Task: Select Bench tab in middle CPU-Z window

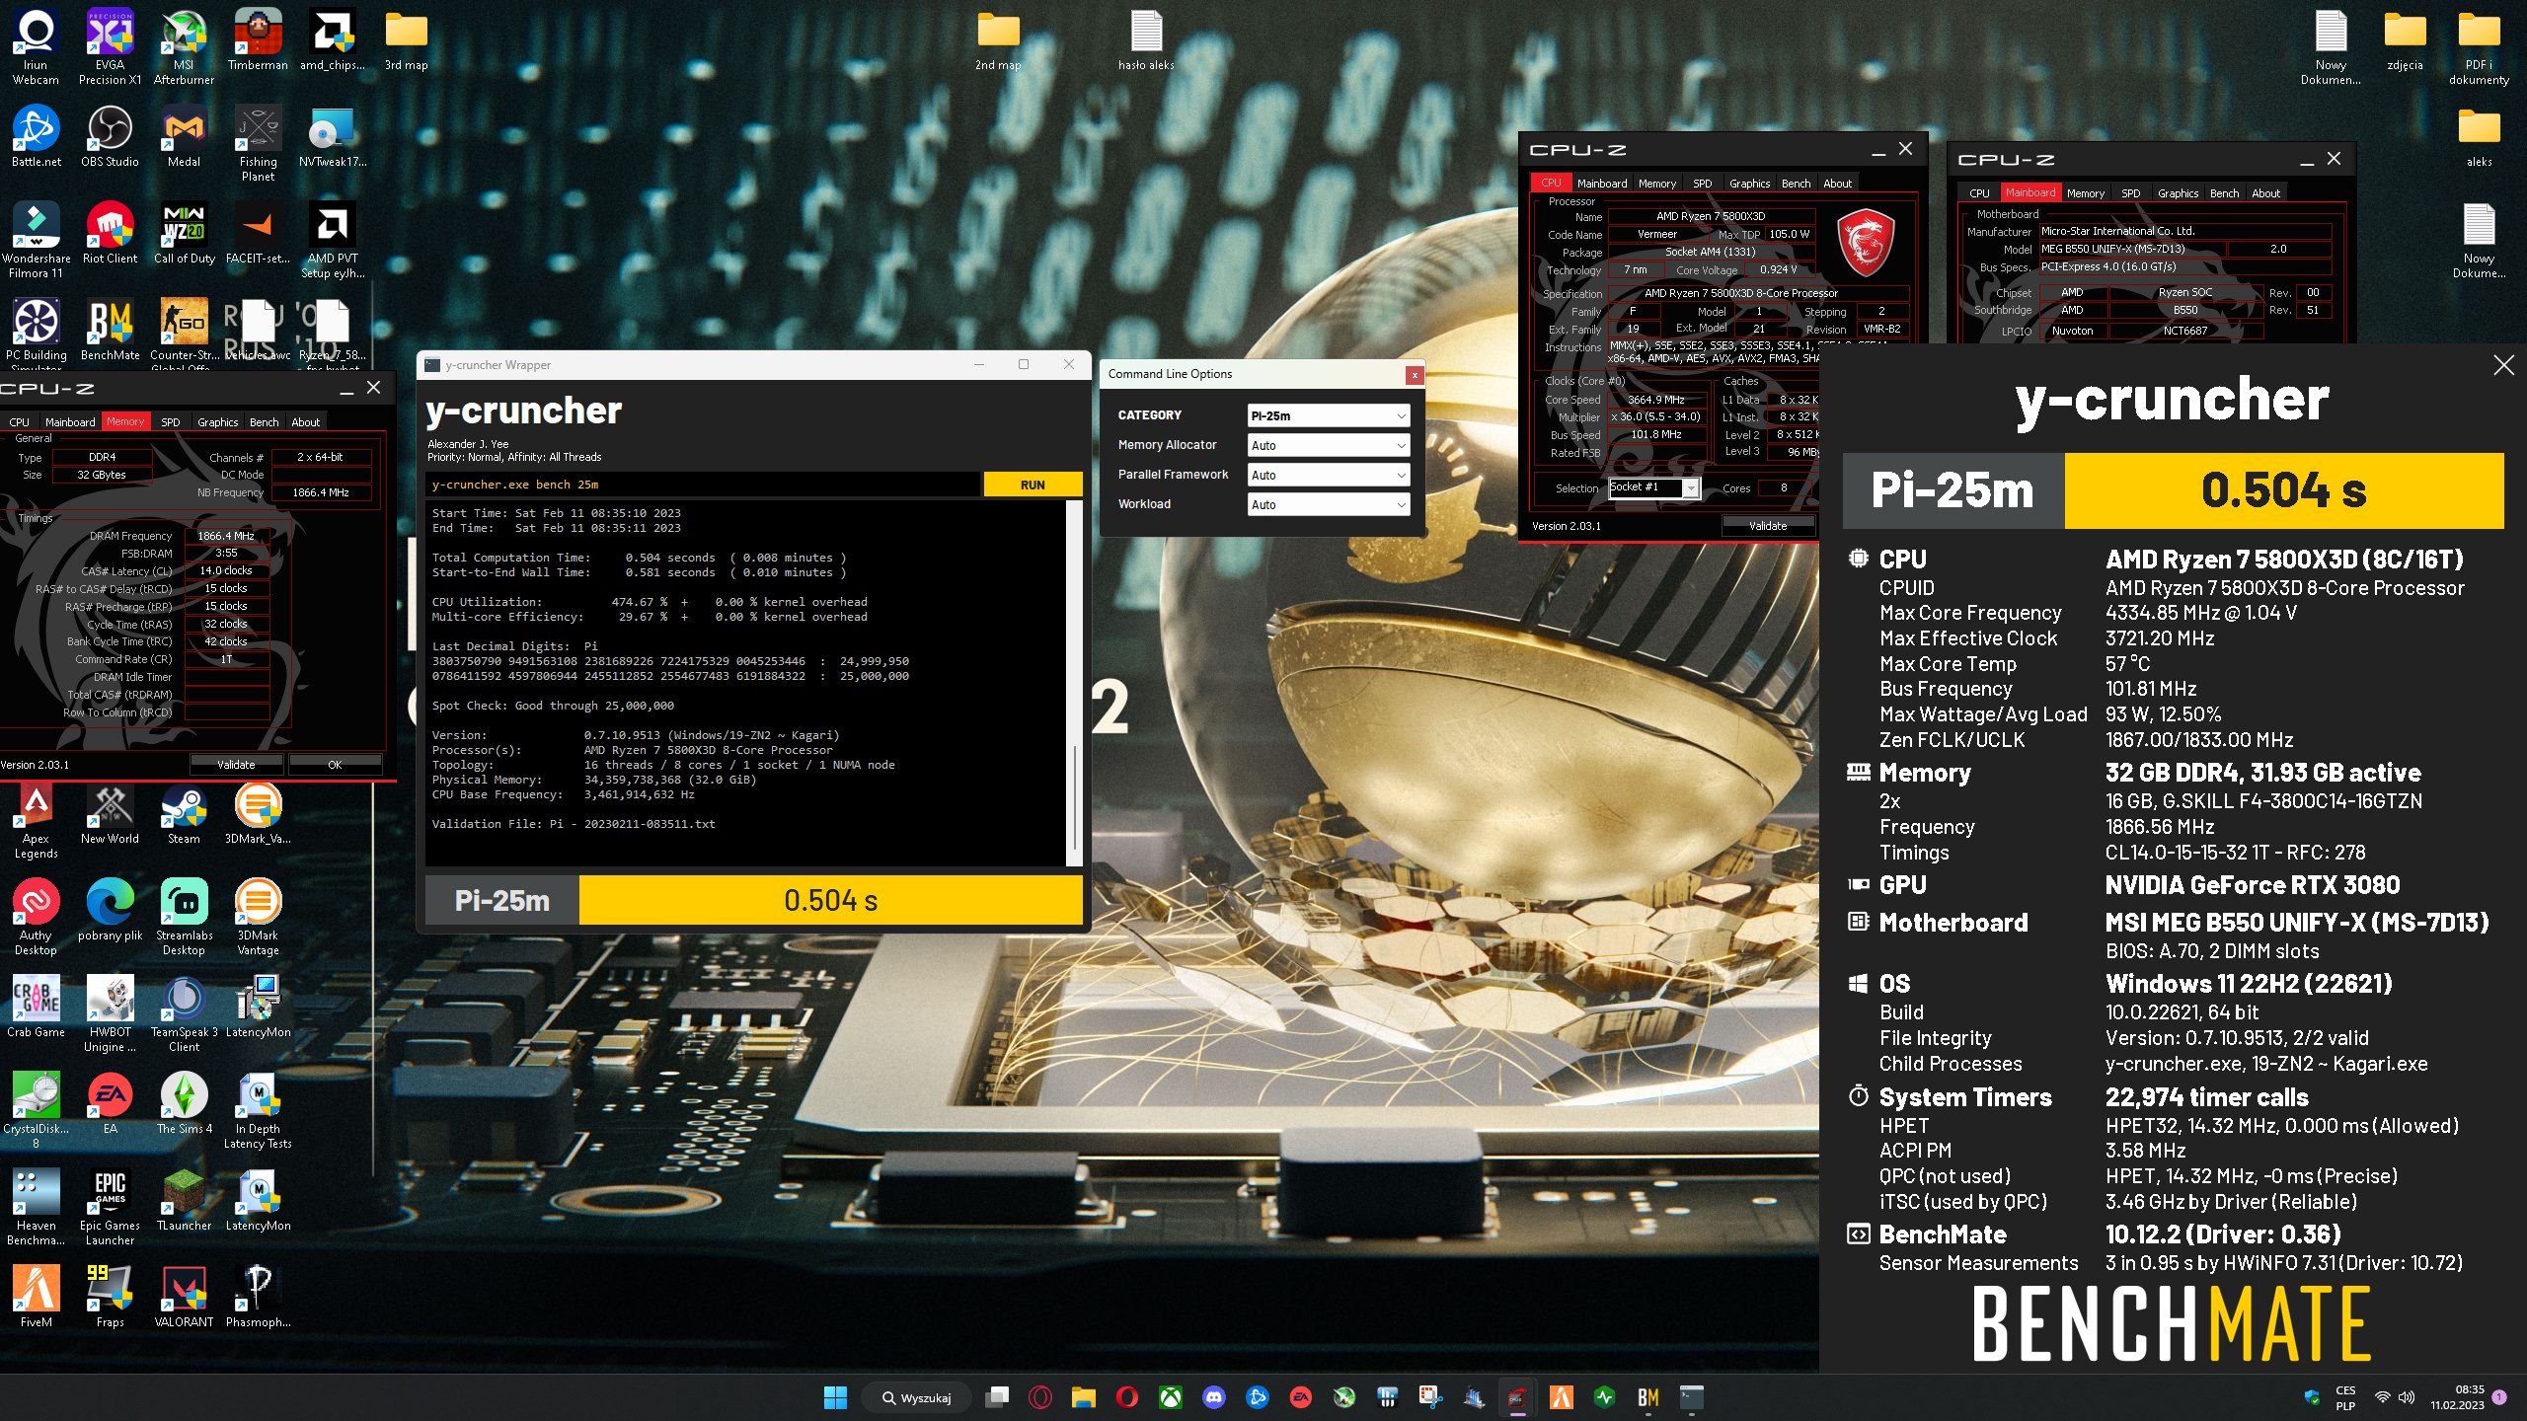Action: click(x=1796, y=183)
